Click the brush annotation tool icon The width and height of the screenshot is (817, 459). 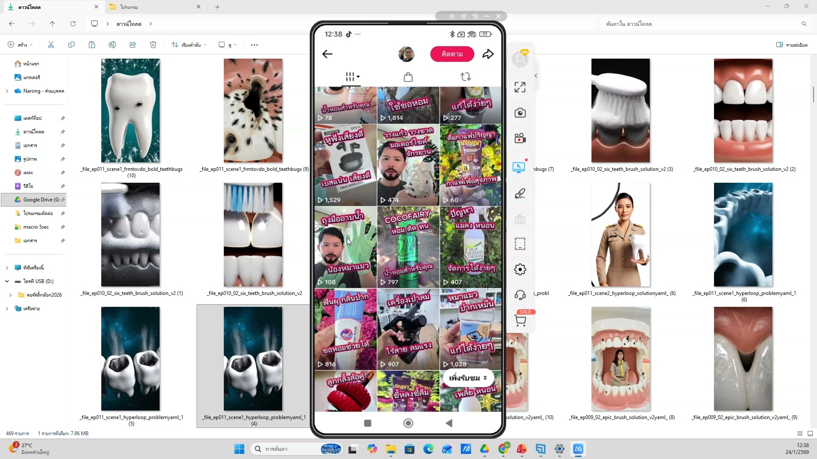(x=520, y=194)
